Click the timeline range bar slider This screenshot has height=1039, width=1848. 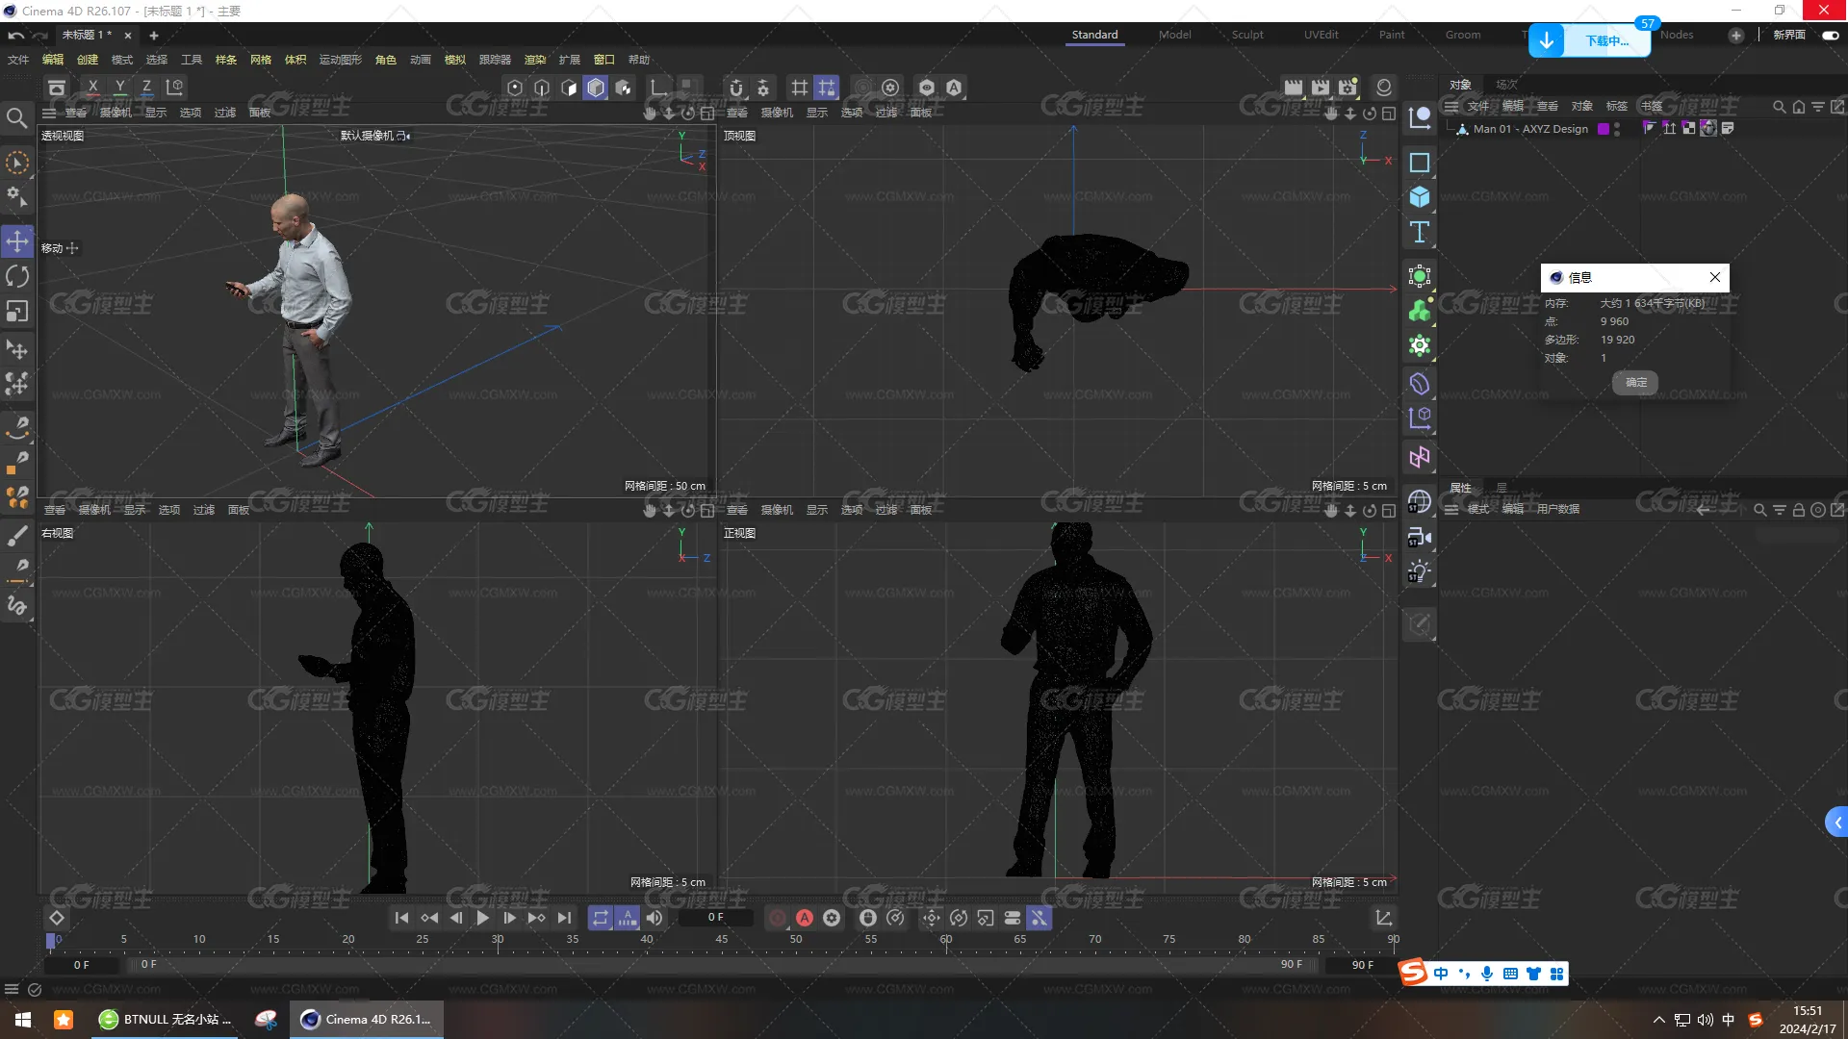coord(722,964)
